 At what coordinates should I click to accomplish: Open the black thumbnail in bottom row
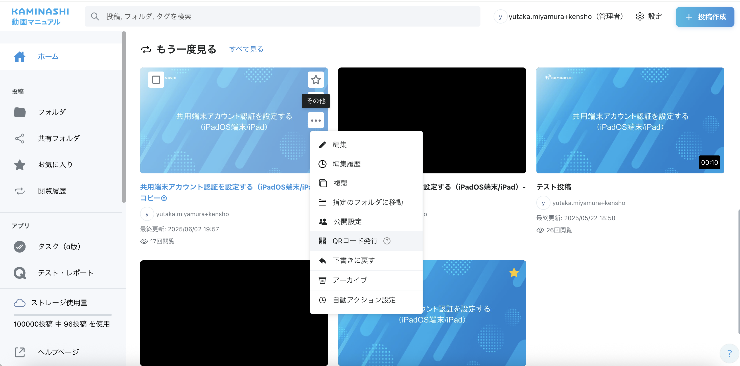click(x=225, y=313)
